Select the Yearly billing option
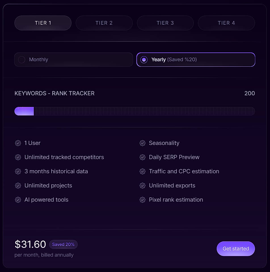This screenshot has height=272, width=270. pyautogui.click(x=196, y=60)
